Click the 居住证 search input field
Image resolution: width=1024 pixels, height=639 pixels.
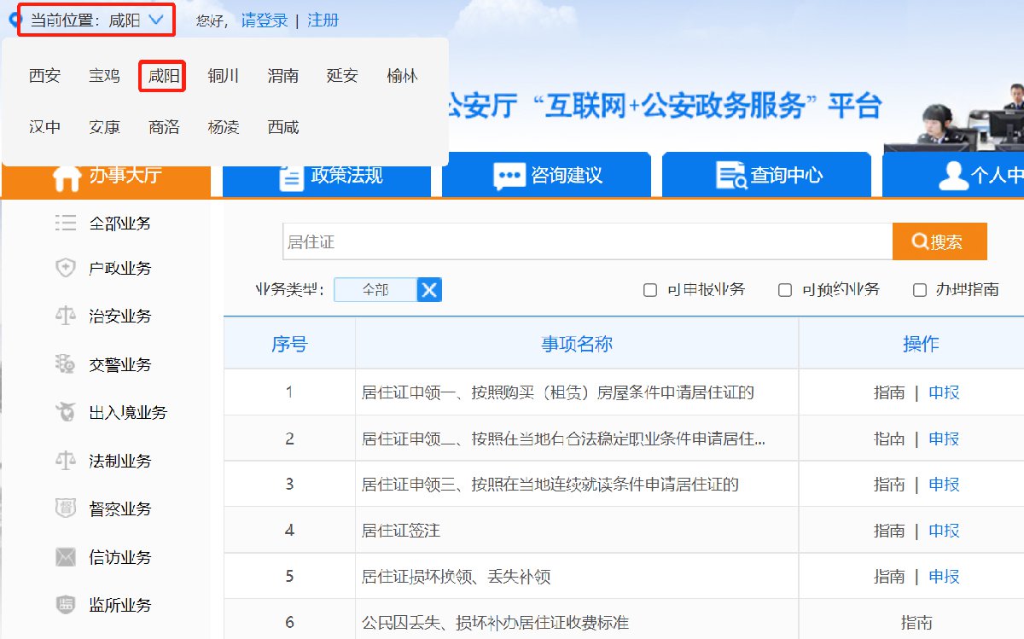coord(587,242)
